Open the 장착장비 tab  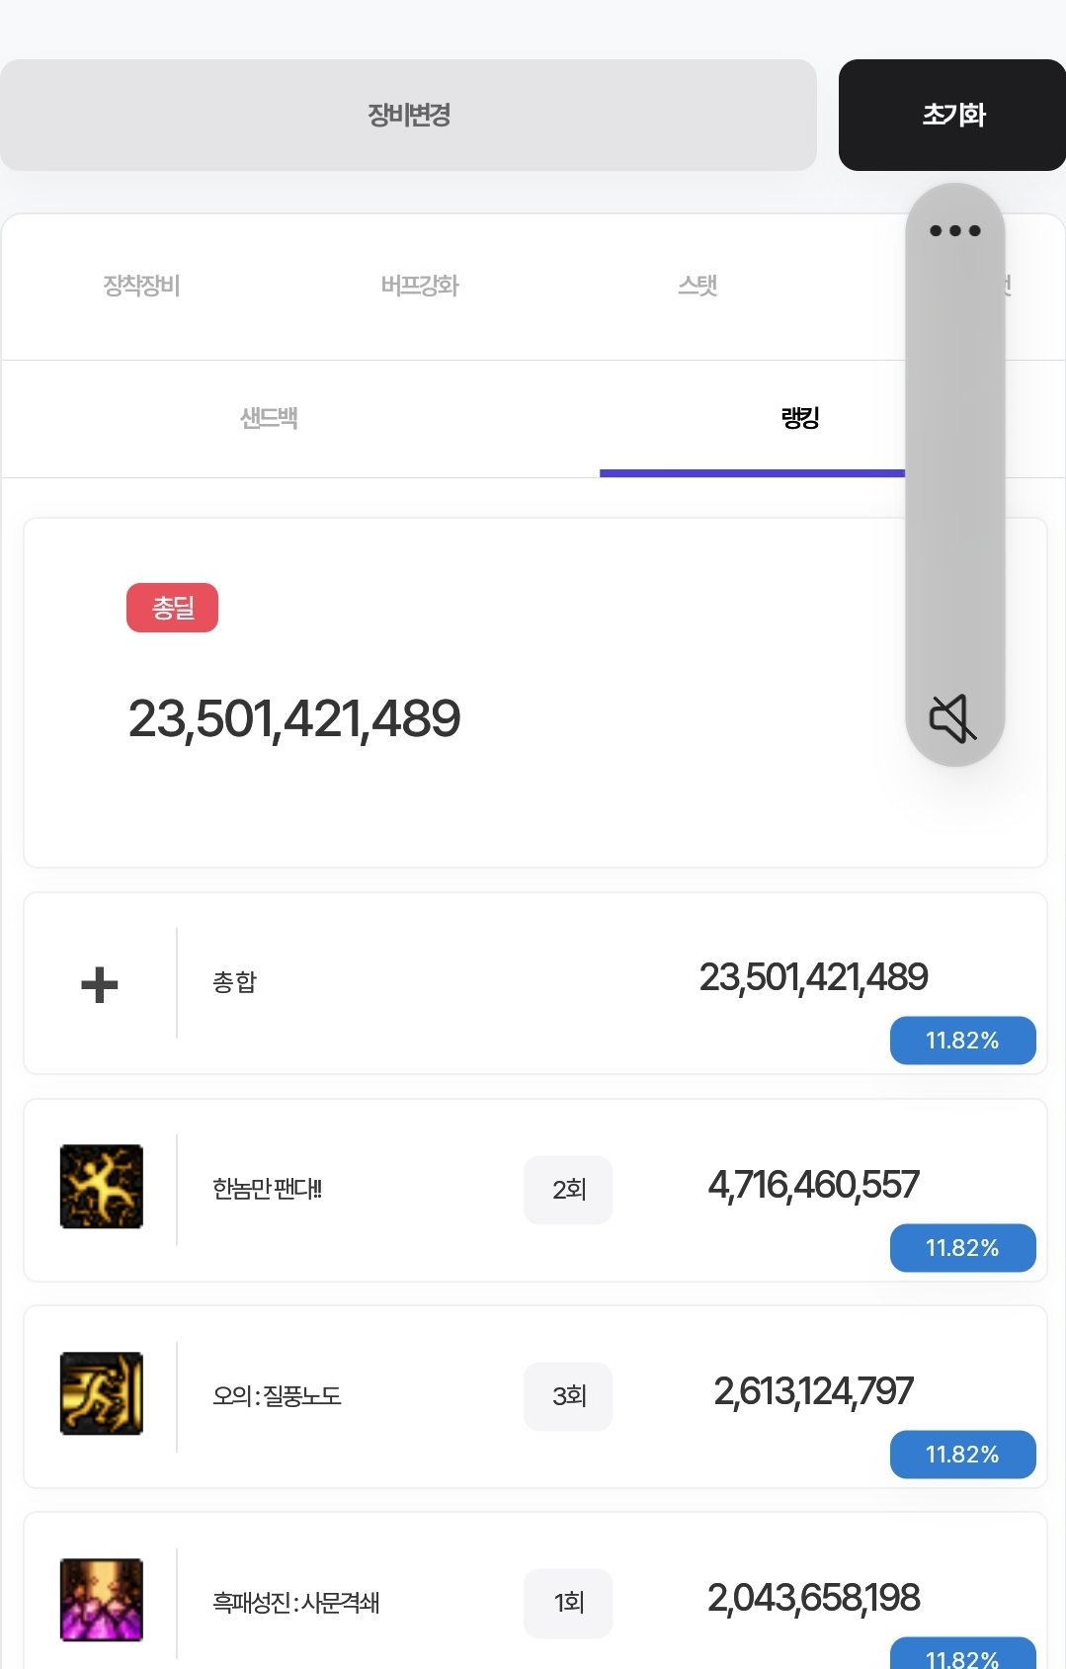pyautogui.click(x=141, y=287)
